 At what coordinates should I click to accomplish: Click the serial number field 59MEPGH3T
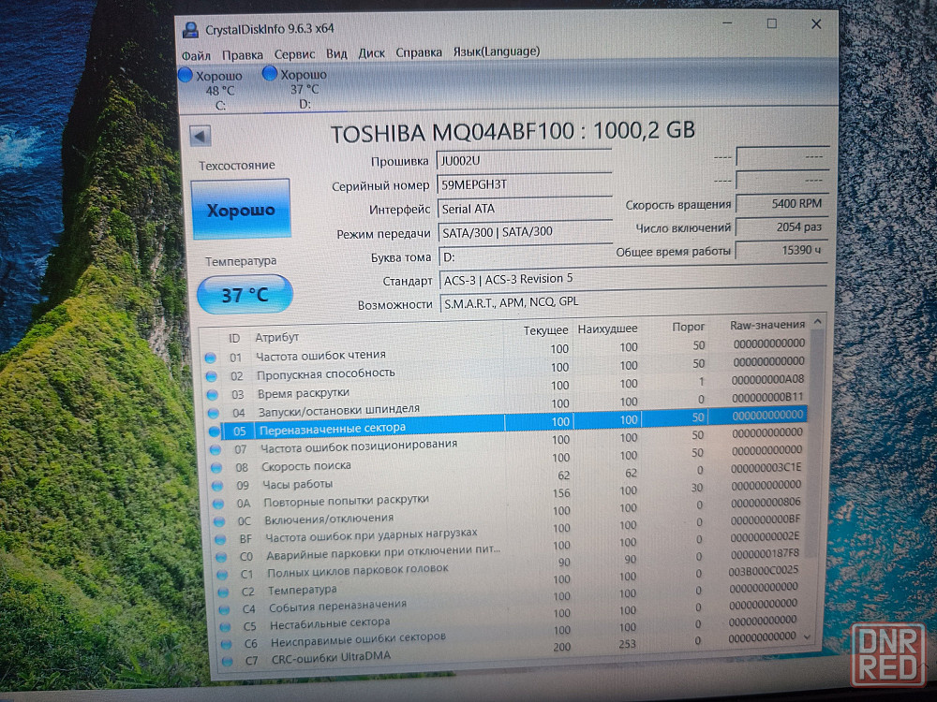tap(524, 184)
